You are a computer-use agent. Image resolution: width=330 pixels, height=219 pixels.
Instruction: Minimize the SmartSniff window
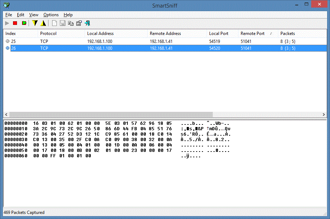coord(297,5)
